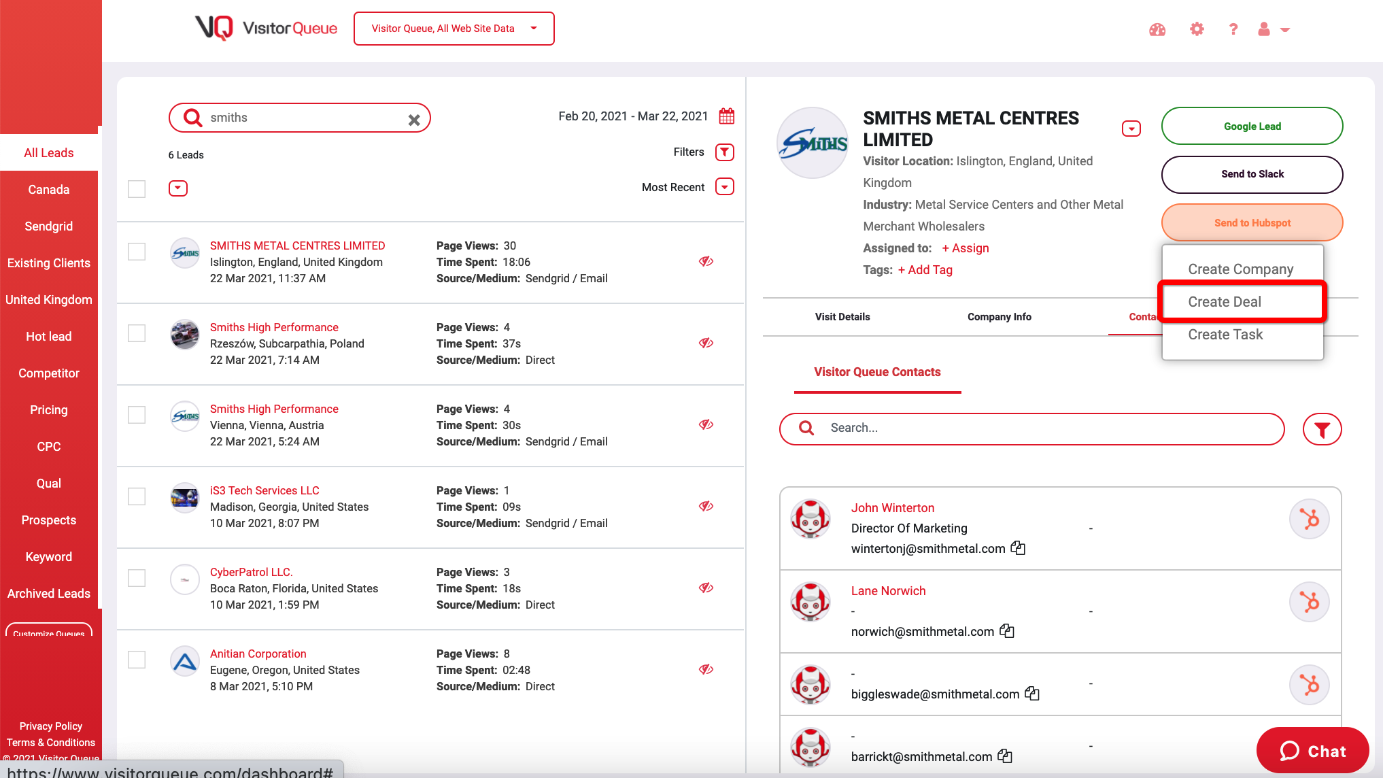
Task: Click the user account icon
Action: (x=1265, y=29)
